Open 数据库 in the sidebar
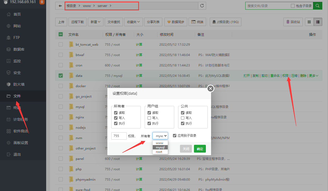Image resolution: width=328 pixels, height=191 pixels. (19, 49)
